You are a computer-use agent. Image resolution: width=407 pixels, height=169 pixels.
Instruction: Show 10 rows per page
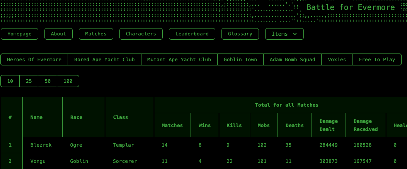pyautogui.click(x=10, y=81)
